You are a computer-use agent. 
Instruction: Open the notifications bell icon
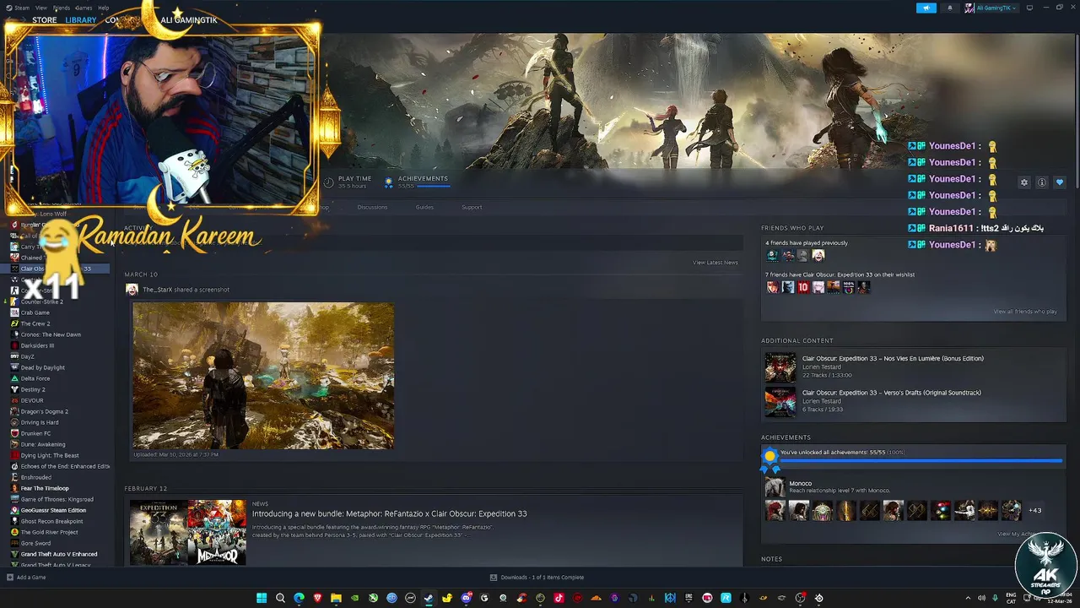point(949,8)
